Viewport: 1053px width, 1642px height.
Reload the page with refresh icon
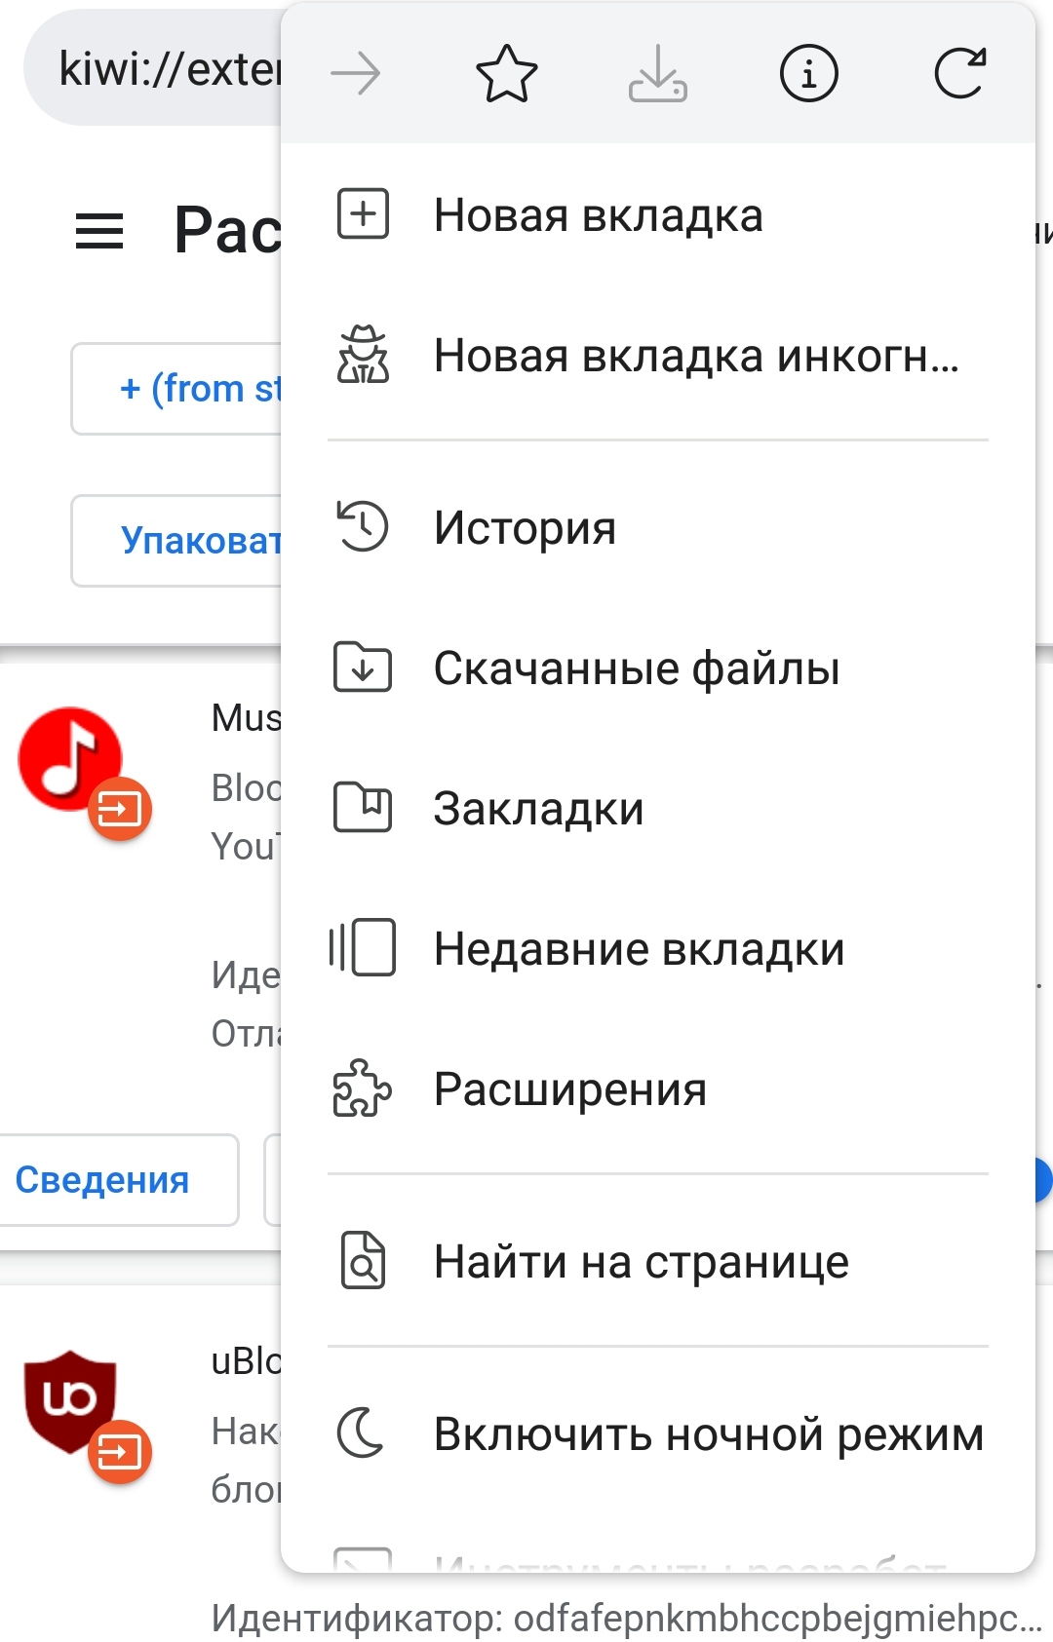960,74
